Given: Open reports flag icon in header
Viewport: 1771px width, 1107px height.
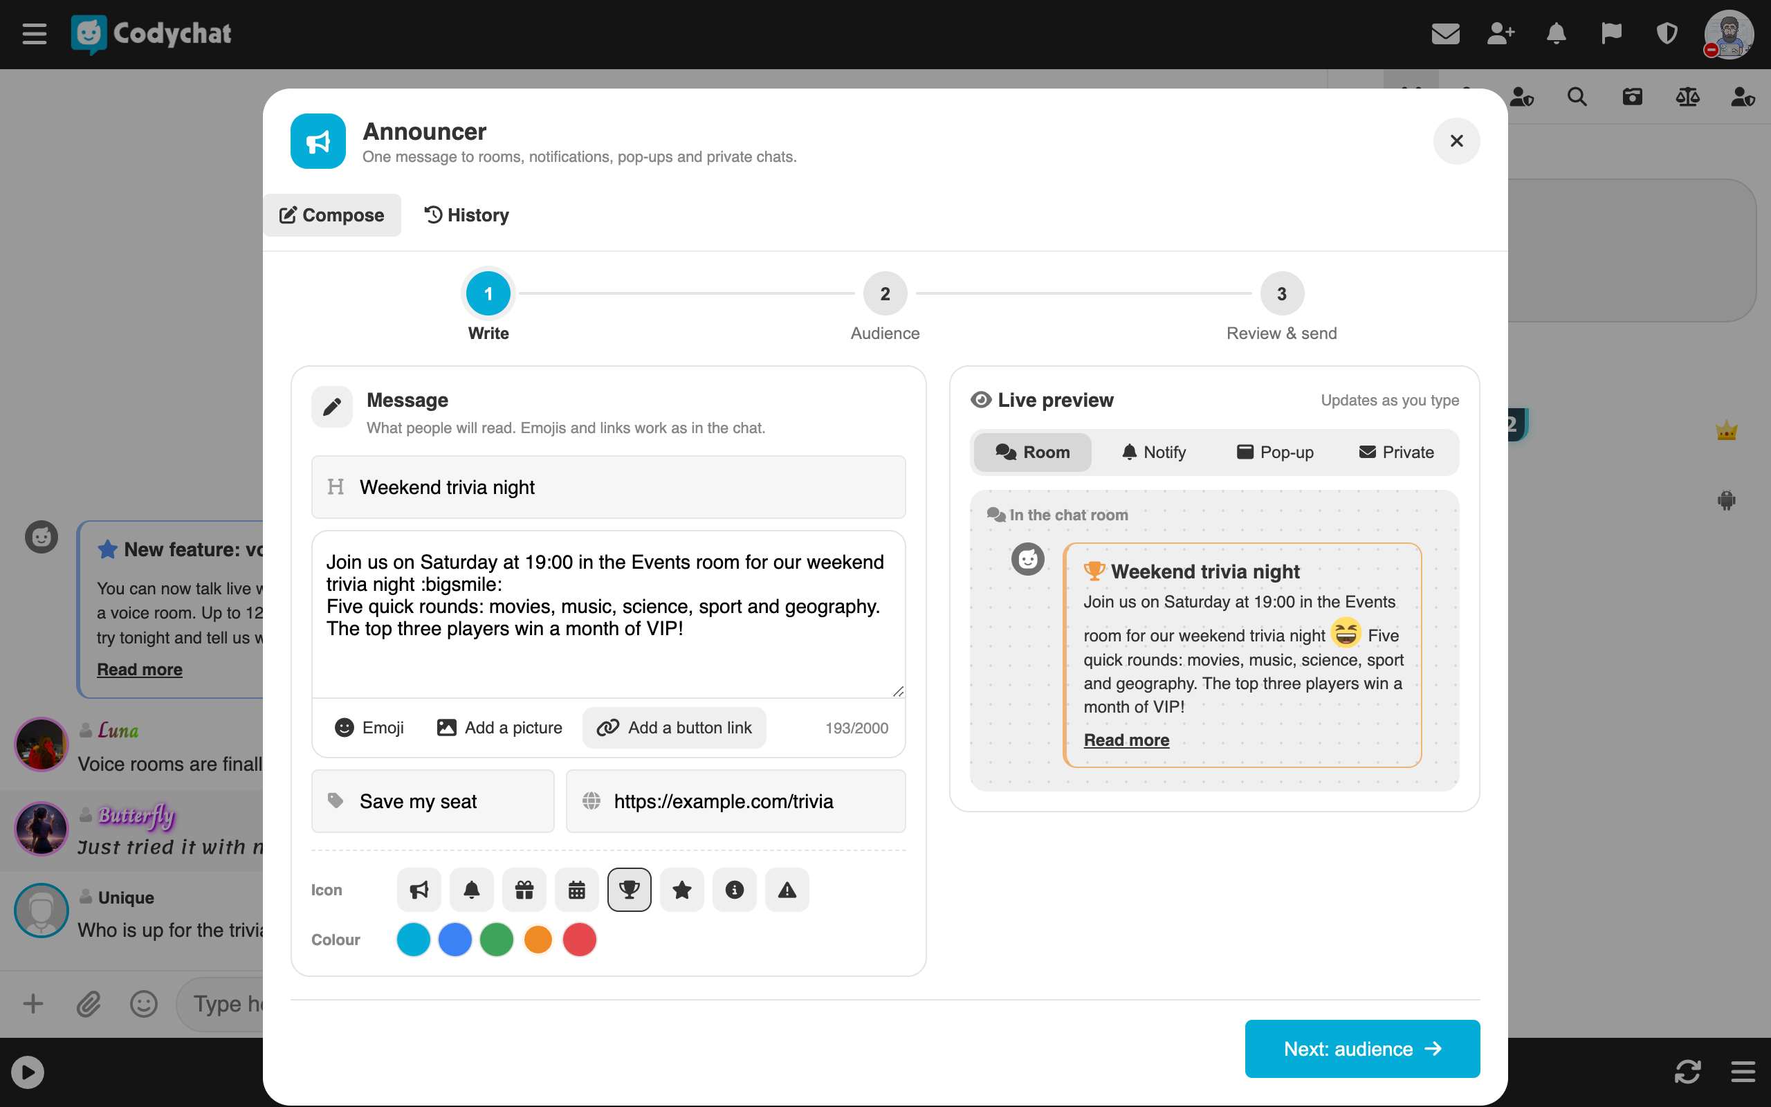Looking at the screenshot, I should tap(1611, 34).
